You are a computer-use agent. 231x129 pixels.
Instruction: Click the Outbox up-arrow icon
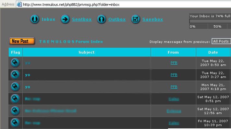pos(102,19)
